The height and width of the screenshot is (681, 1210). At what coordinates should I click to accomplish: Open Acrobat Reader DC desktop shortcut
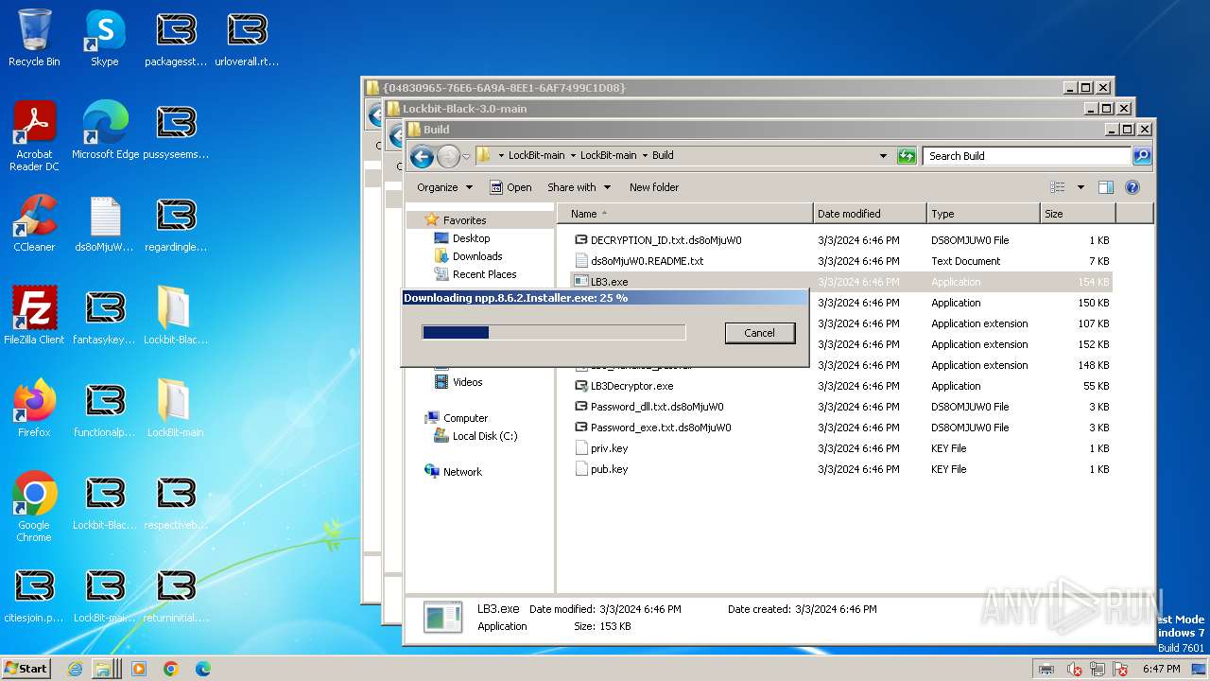[x=34, y=136]
